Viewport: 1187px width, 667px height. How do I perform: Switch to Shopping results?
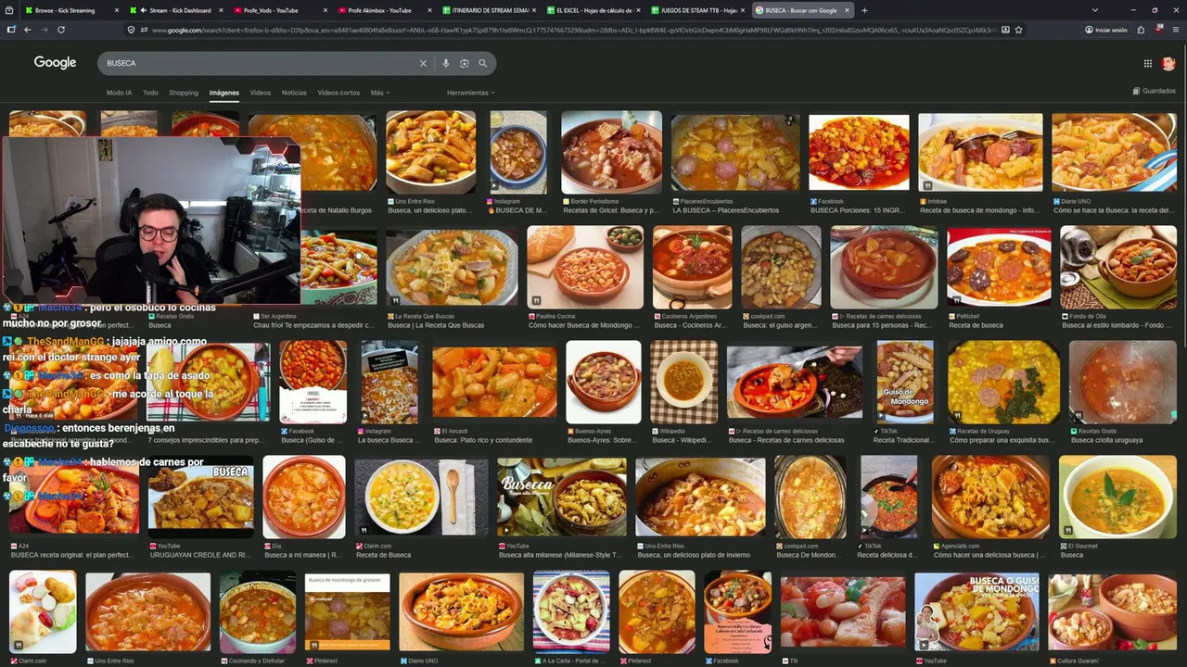184,93
